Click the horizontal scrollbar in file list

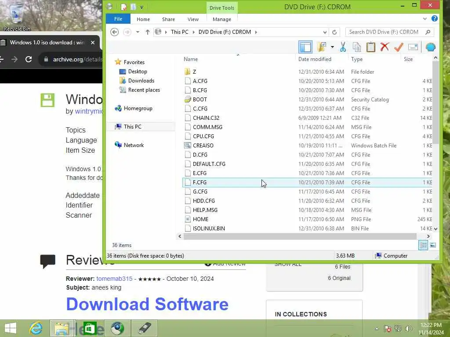coord(300,237)
